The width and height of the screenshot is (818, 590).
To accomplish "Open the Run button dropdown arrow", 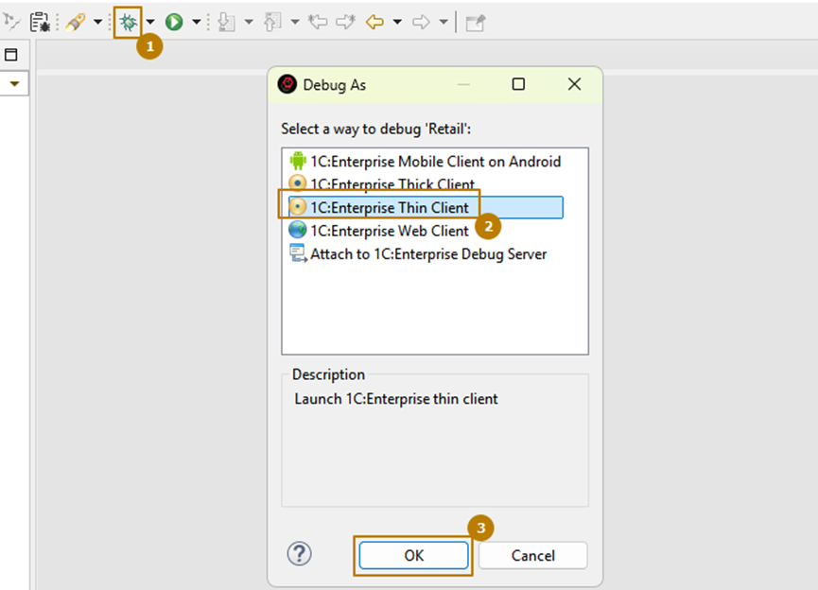I will (197, 22).
